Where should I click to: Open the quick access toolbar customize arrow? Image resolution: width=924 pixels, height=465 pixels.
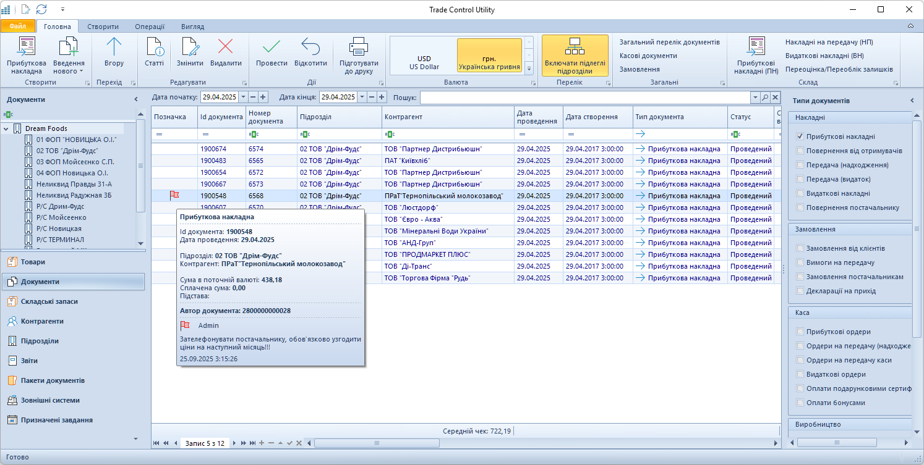pyautogui.click(x=62, y=10)
